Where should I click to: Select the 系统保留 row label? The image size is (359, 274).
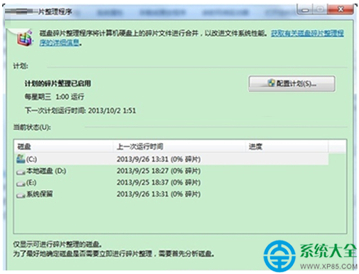(x=39, y=194)
